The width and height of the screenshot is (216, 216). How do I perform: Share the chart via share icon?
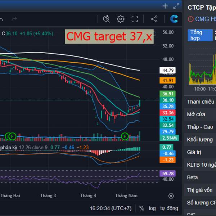(x=154, y=19)
